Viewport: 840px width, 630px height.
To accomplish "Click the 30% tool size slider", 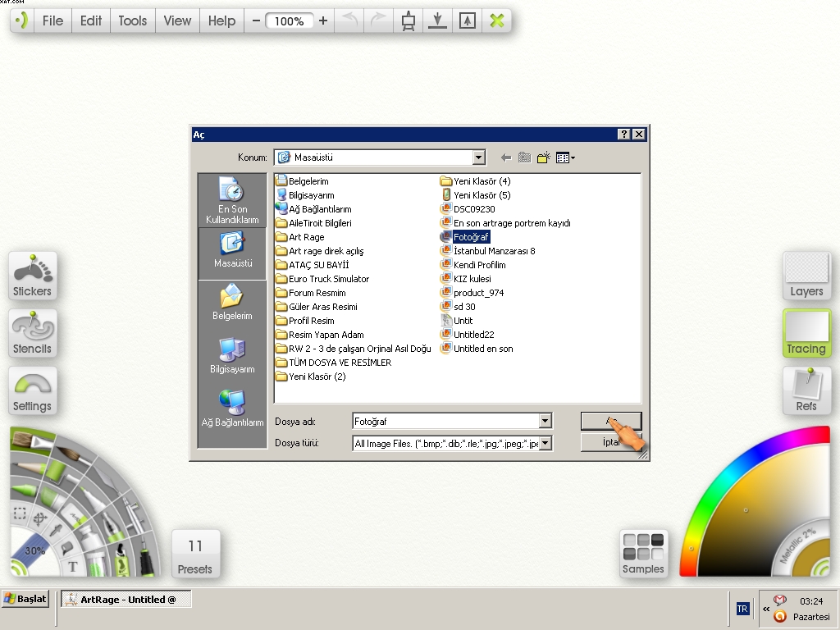I will pos(34,549).
